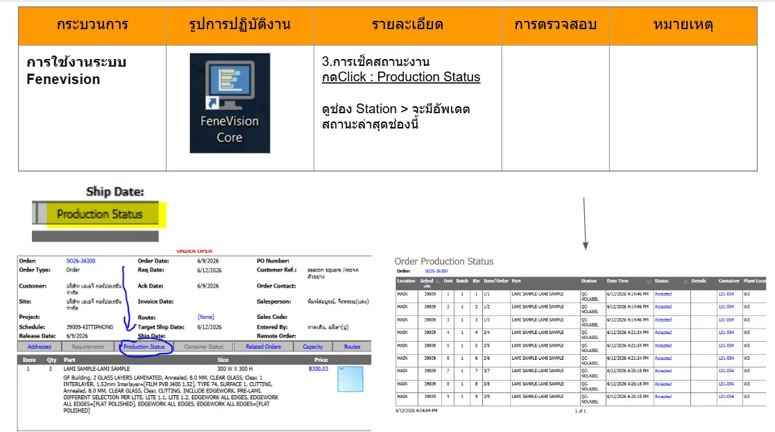Click Accepted status in the item 3/9 row
Viewport: 775px width, 432px height.
click(663, 397)
